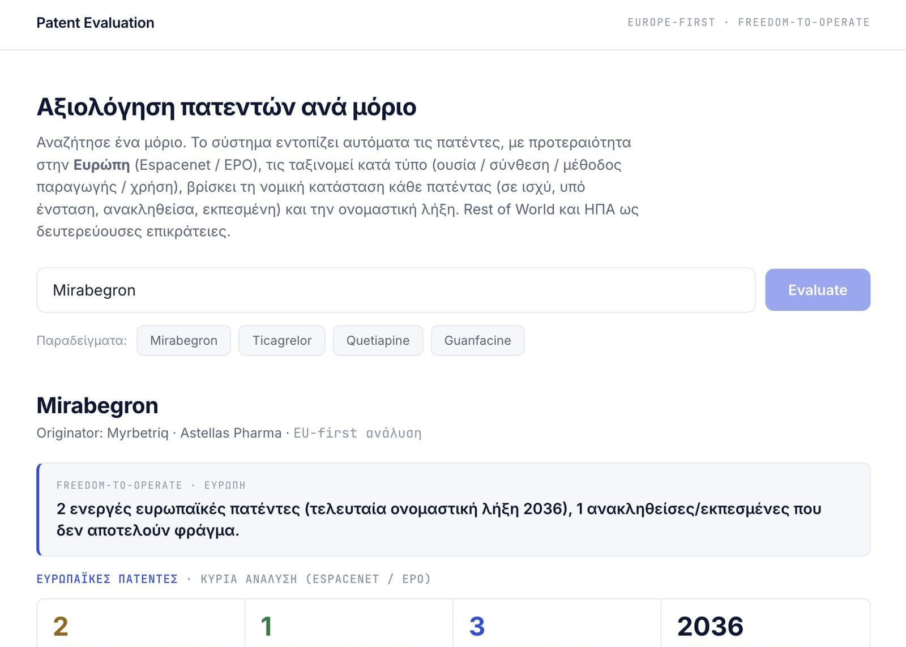
Task: Click the bold word Ευρώπη in the description
Action: point(102,165)
